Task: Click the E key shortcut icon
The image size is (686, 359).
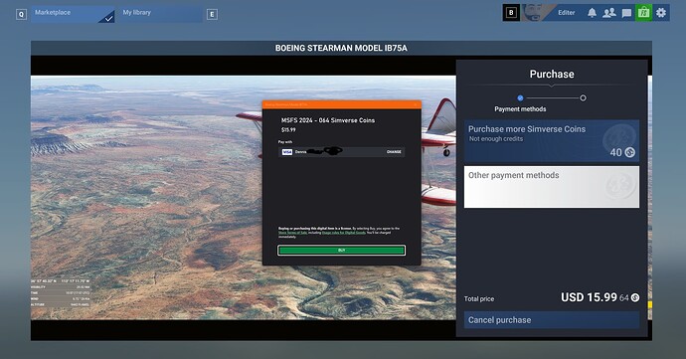Action: 212,15
